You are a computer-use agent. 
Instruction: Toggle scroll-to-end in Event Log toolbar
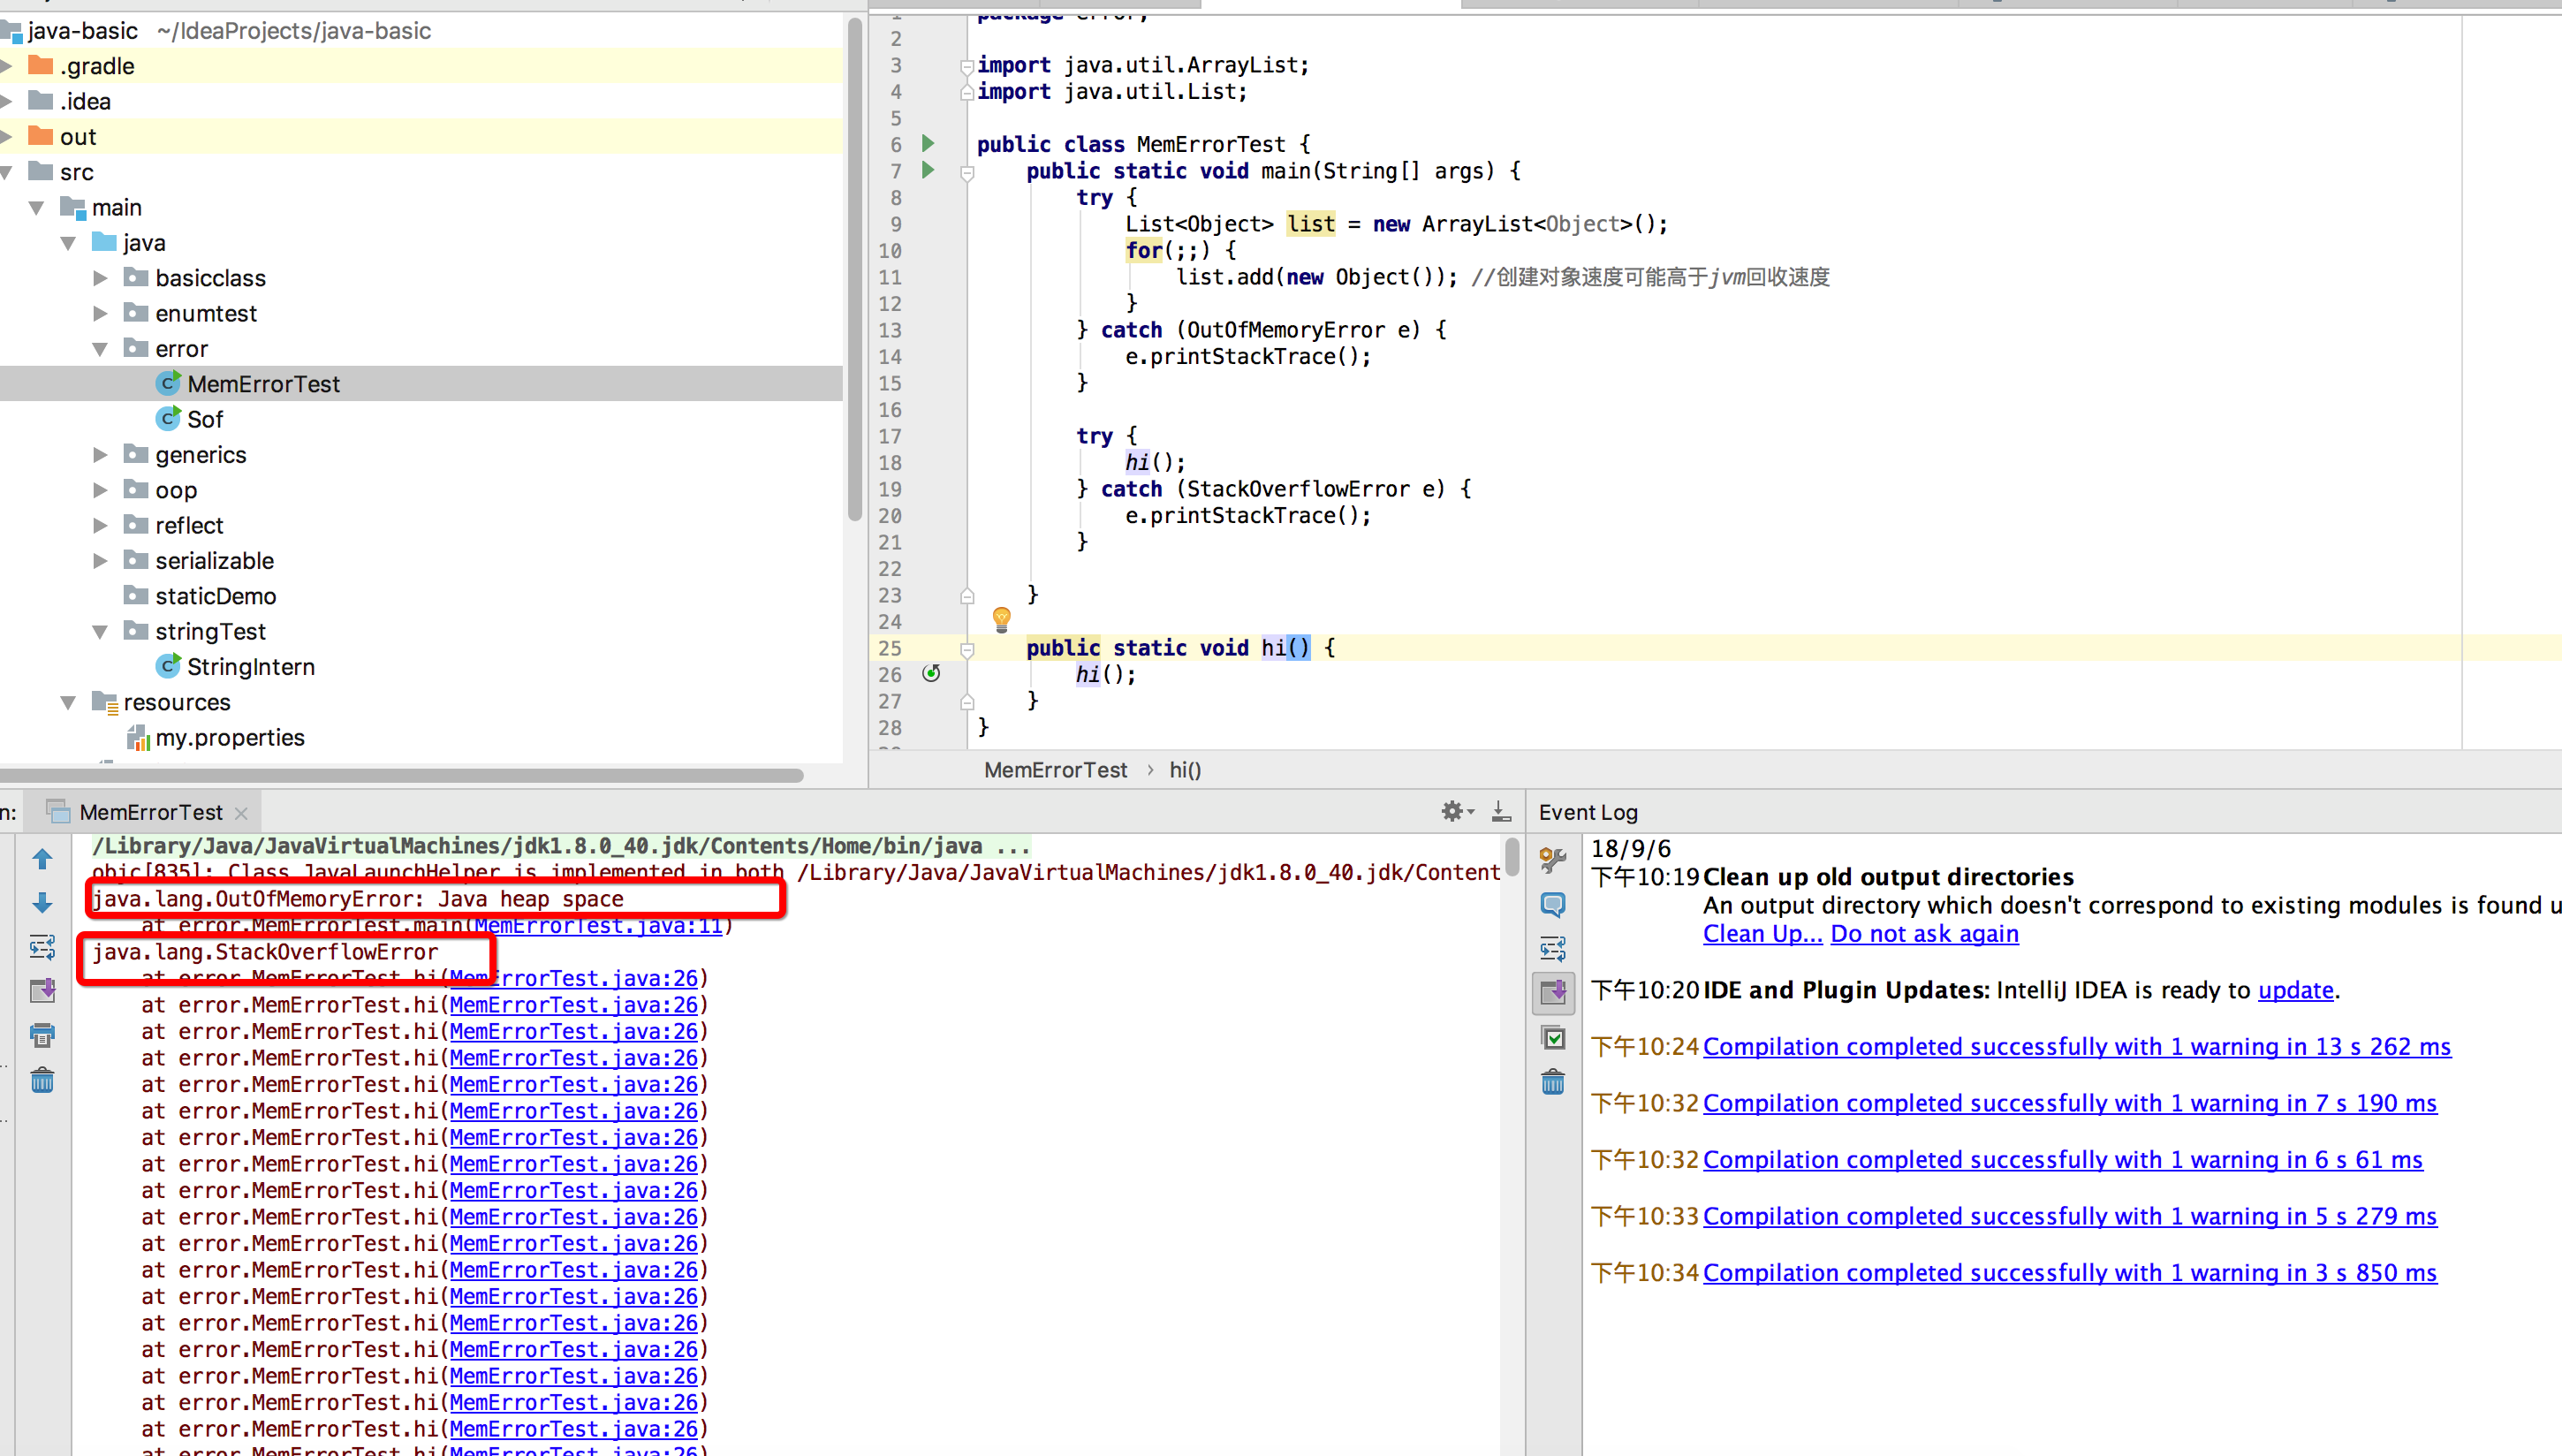pyautogui.click(x=1553, y=992)
